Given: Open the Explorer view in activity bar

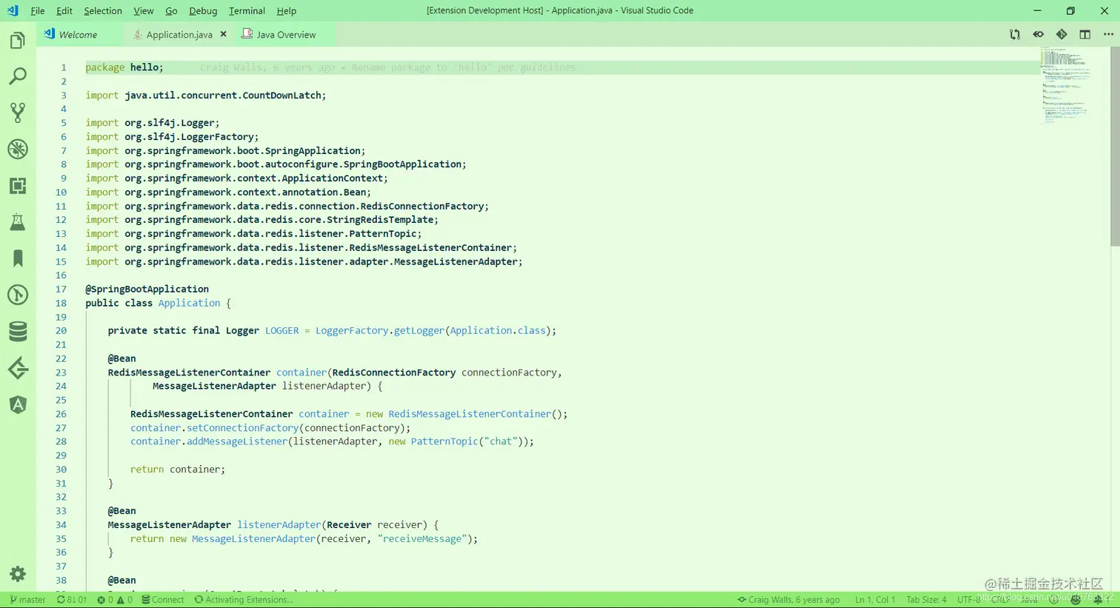Looking at the screenshot, I should point(18,40).
